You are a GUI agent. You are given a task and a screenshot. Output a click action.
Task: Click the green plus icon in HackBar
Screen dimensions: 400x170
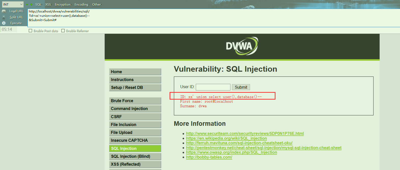[31, 5]
